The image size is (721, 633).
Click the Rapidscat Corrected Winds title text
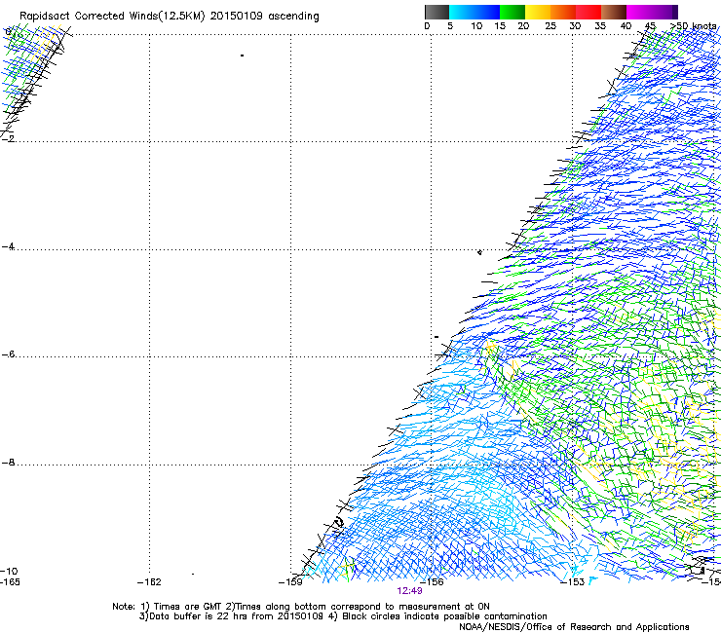[170, 16]
